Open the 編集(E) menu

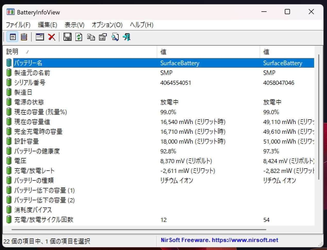click(47, 25)
